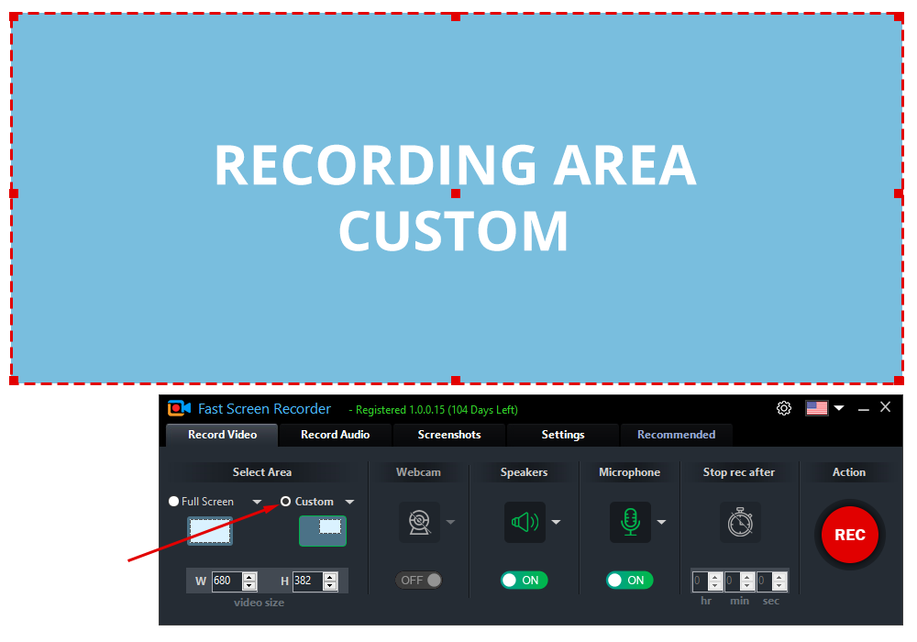Screen dimensions: 917x642
Task: Click the US flag language icon
Action: click(x=816, y=408)
